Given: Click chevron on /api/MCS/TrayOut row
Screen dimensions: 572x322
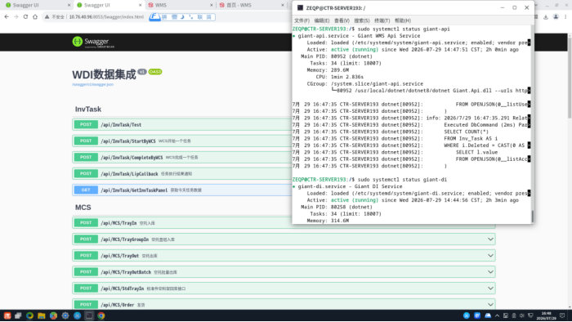Looking at the screenshot, I should click(x=490, y=256).
